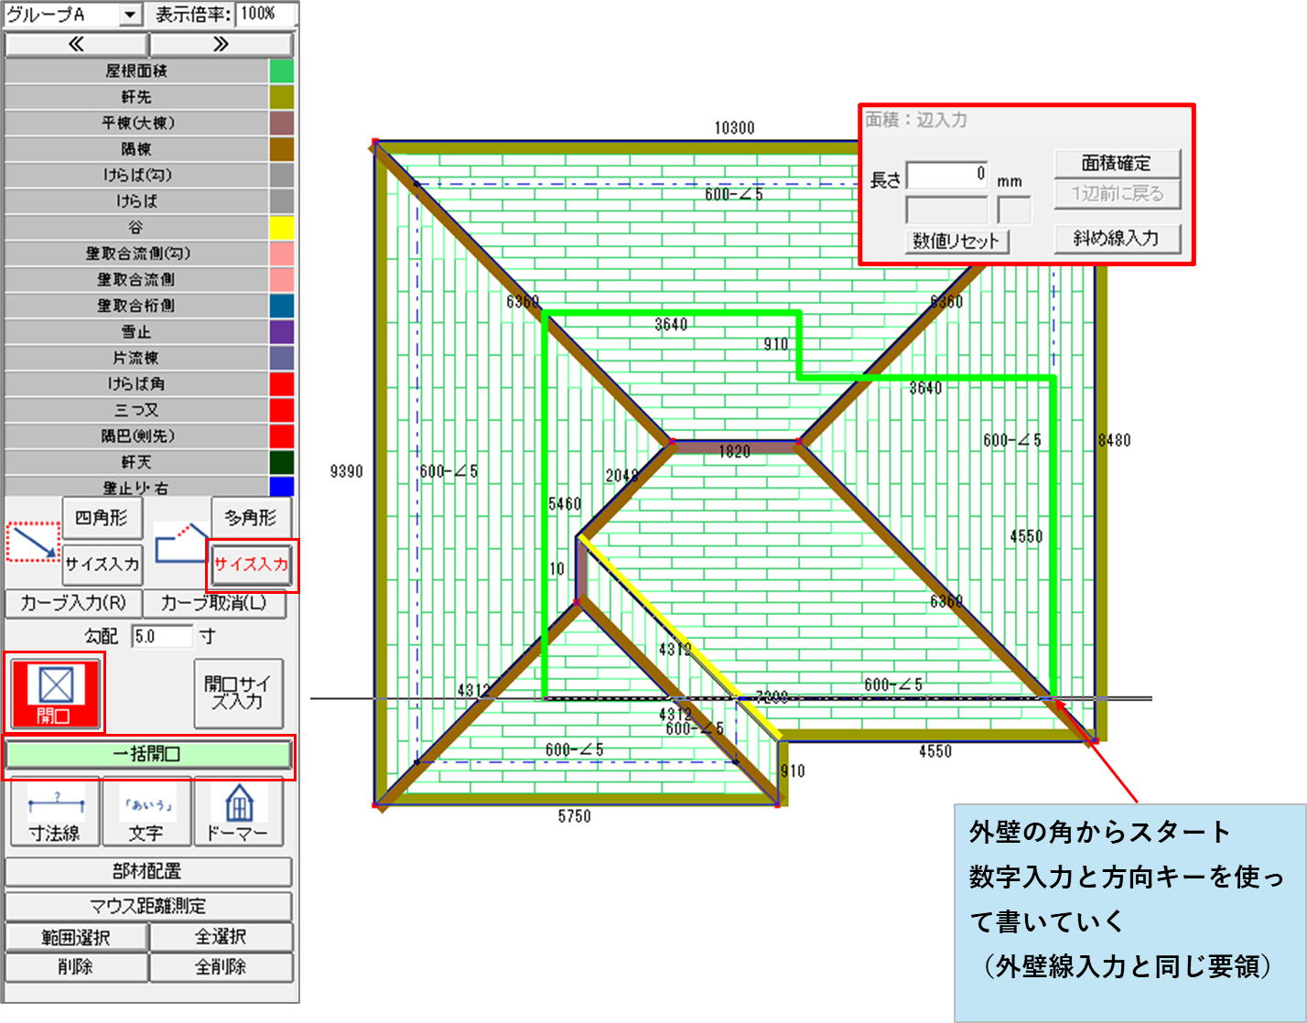The height and width of the screenshot is (1023, 1307).
Task: Open the グループA dropdown
Action: [131, 15]
